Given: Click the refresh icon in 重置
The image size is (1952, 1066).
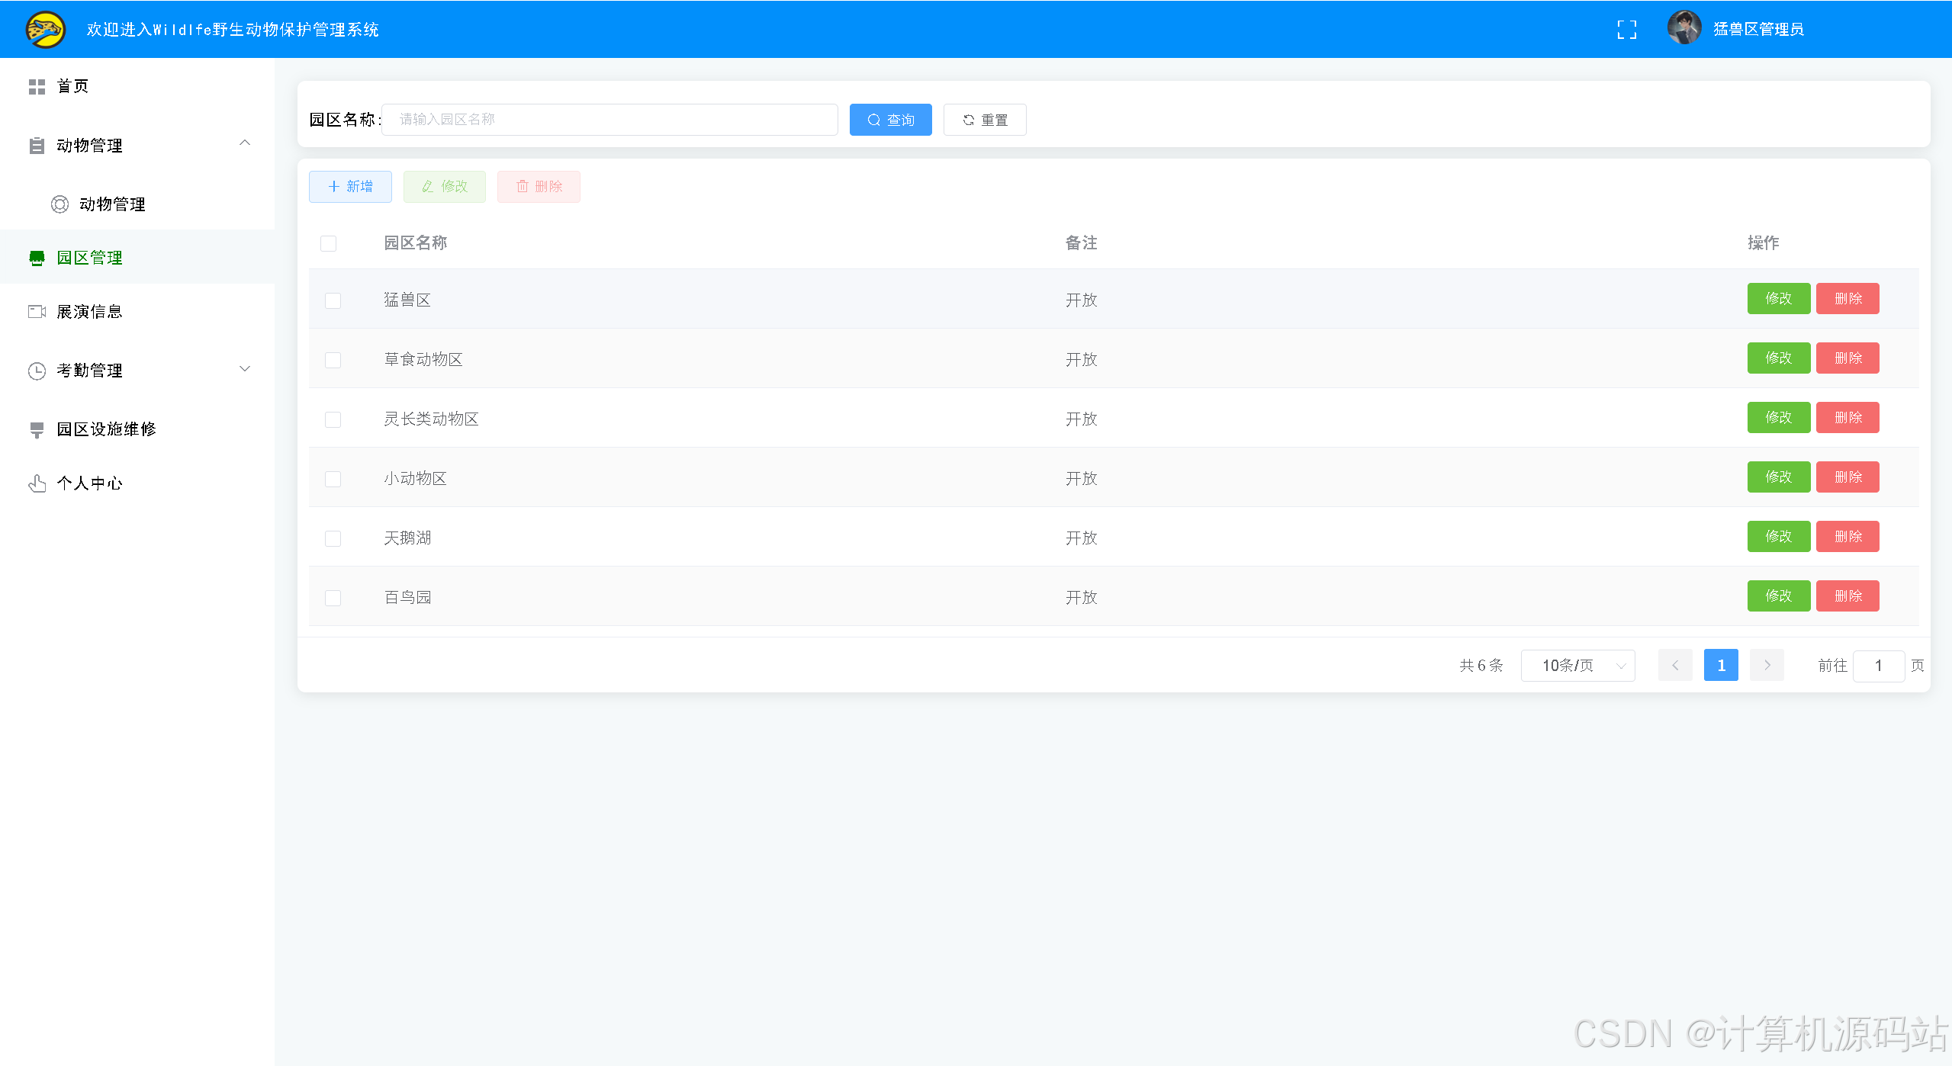Looking at the screenshot, I should (969, 120).
